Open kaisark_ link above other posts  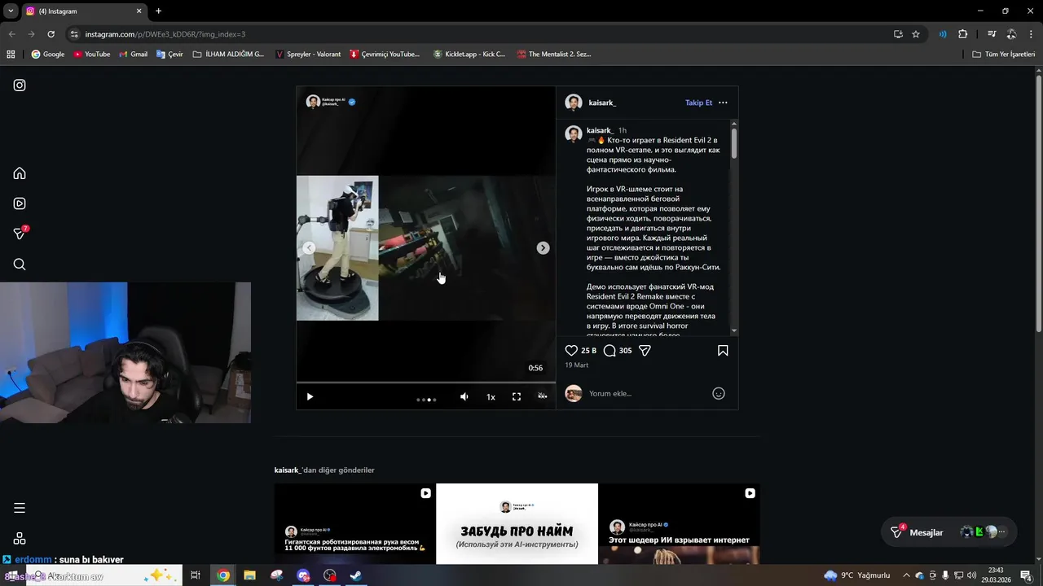[x=287, y=470]
